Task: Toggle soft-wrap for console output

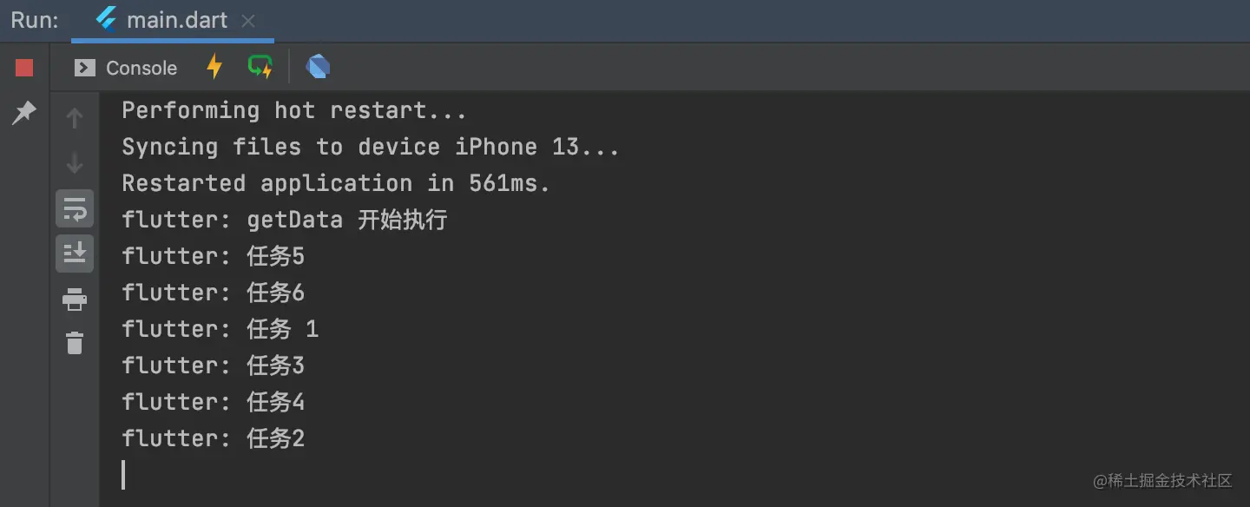Action: click(75, 208)
